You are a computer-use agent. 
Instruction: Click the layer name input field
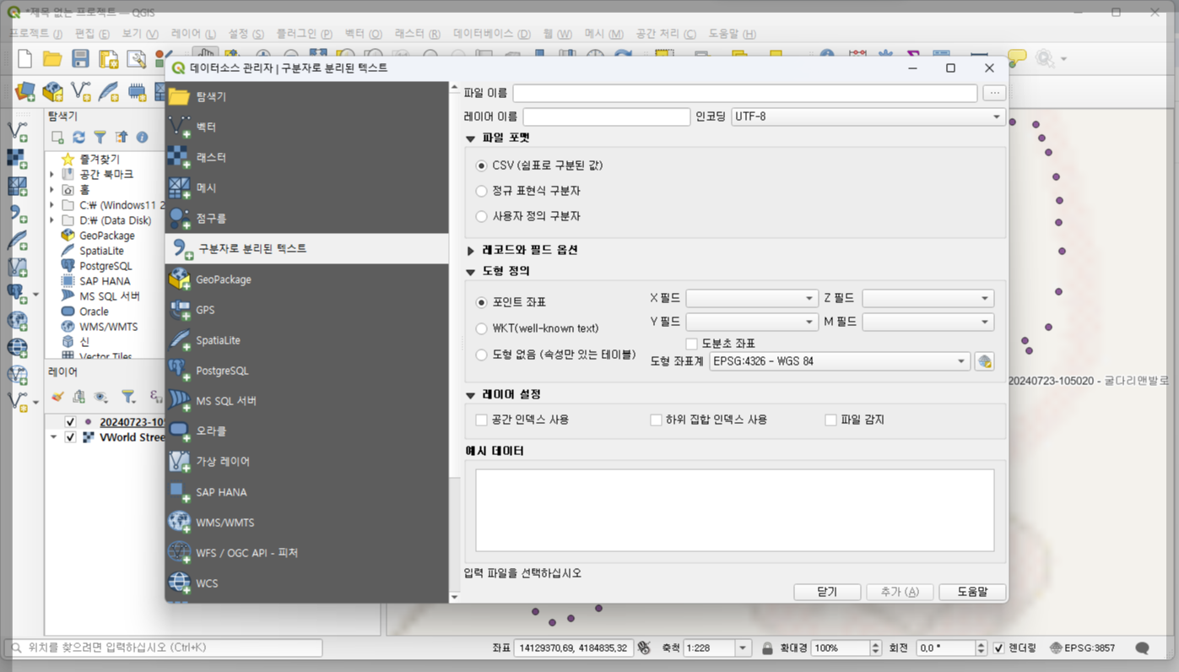606,117
